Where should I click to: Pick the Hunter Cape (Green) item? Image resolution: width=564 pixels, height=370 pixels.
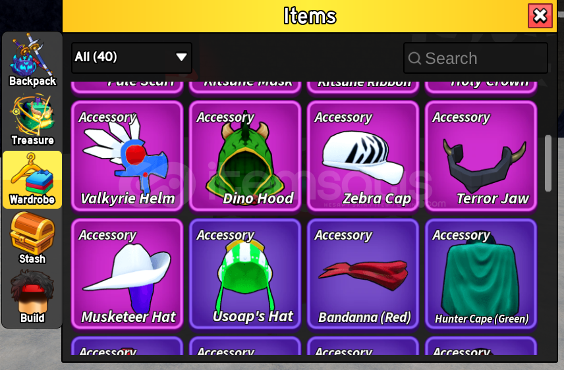[481, 275]
